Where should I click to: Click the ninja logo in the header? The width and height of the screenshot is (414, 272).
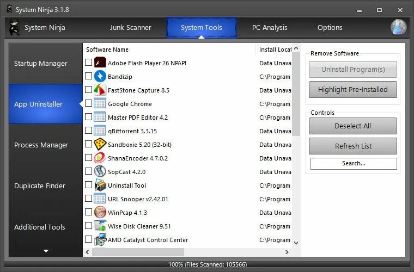pyautogui.click(x=14, y=27)
